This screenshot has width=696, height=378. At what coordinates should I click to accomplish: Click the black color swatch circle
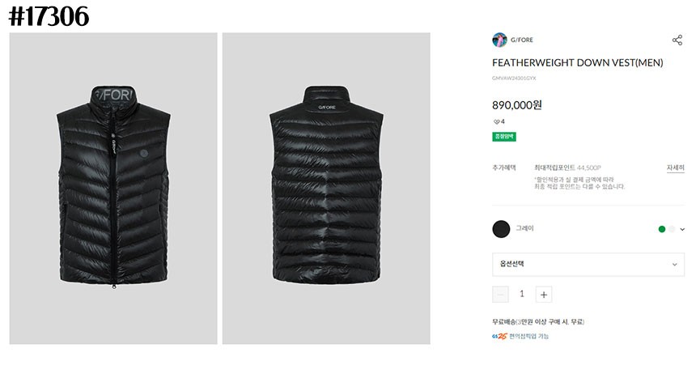501,229
